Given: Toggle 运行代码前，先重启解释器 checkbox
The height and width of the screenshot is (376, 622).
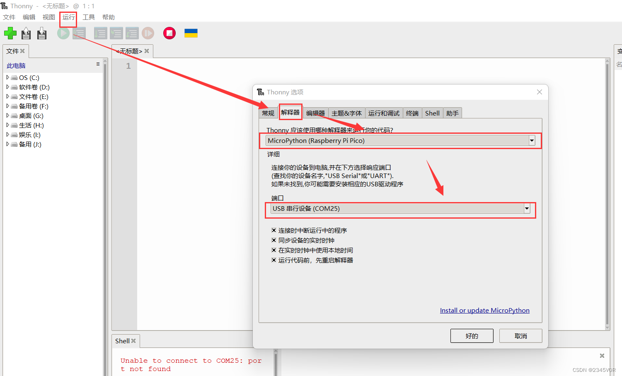Looking at the screenshot, I should pos(274,260).
